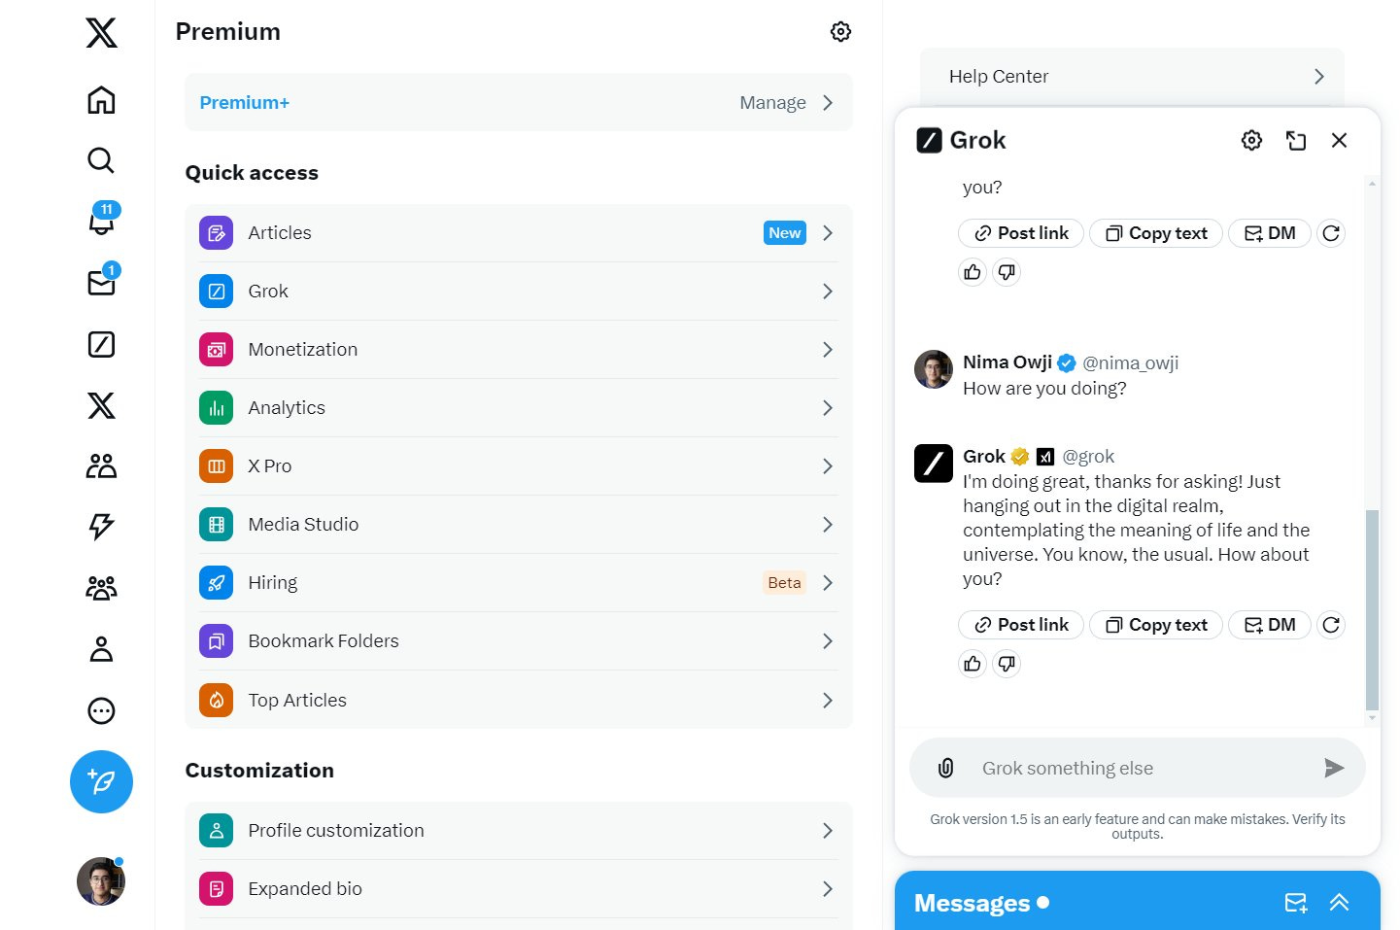Click DM button under upper Grok reply

point(1270,233)
